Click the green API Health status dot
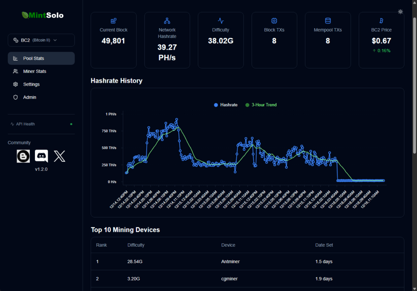This screenshot has height=291, width=417. tap(72, 124)
